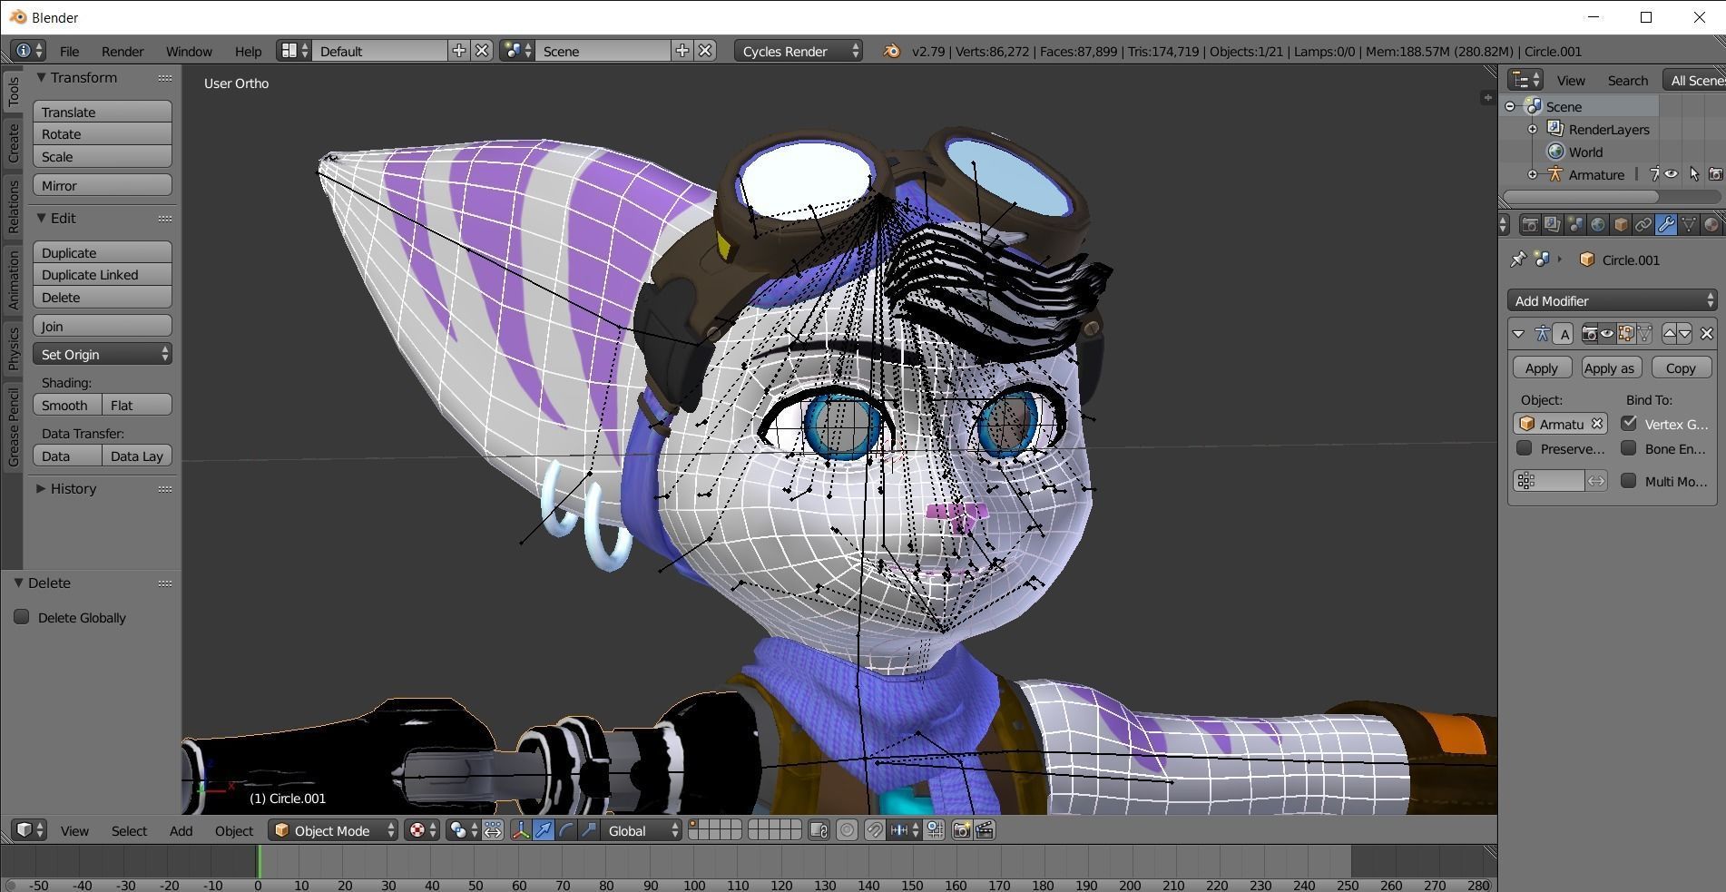Expand the Armature item in outliner
The width and height of the screenshot is (1726, 892).
pos(1533,174)
